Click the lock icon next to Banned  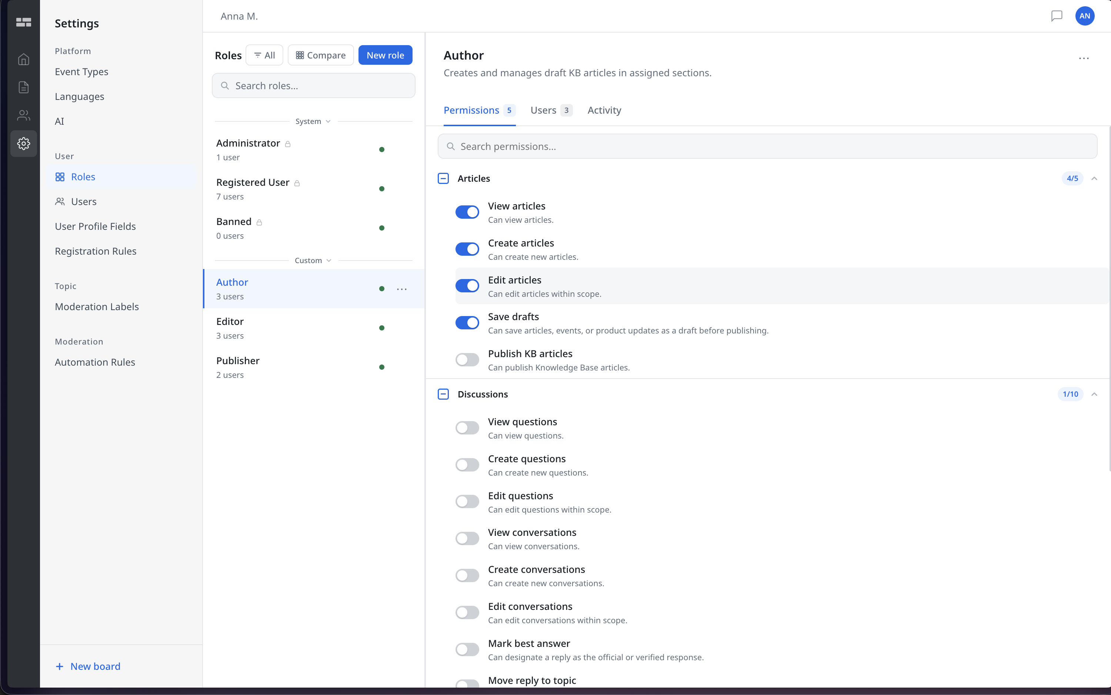[259, 222]
